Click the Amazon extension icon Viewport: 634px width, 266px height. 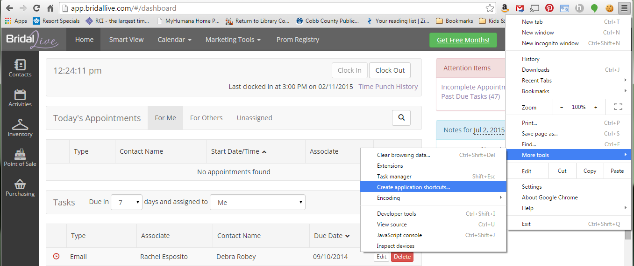point(505,8)
